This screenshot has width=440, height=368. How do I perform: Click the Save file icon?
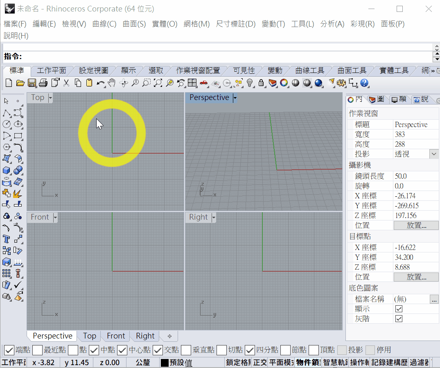pos(32,83)
